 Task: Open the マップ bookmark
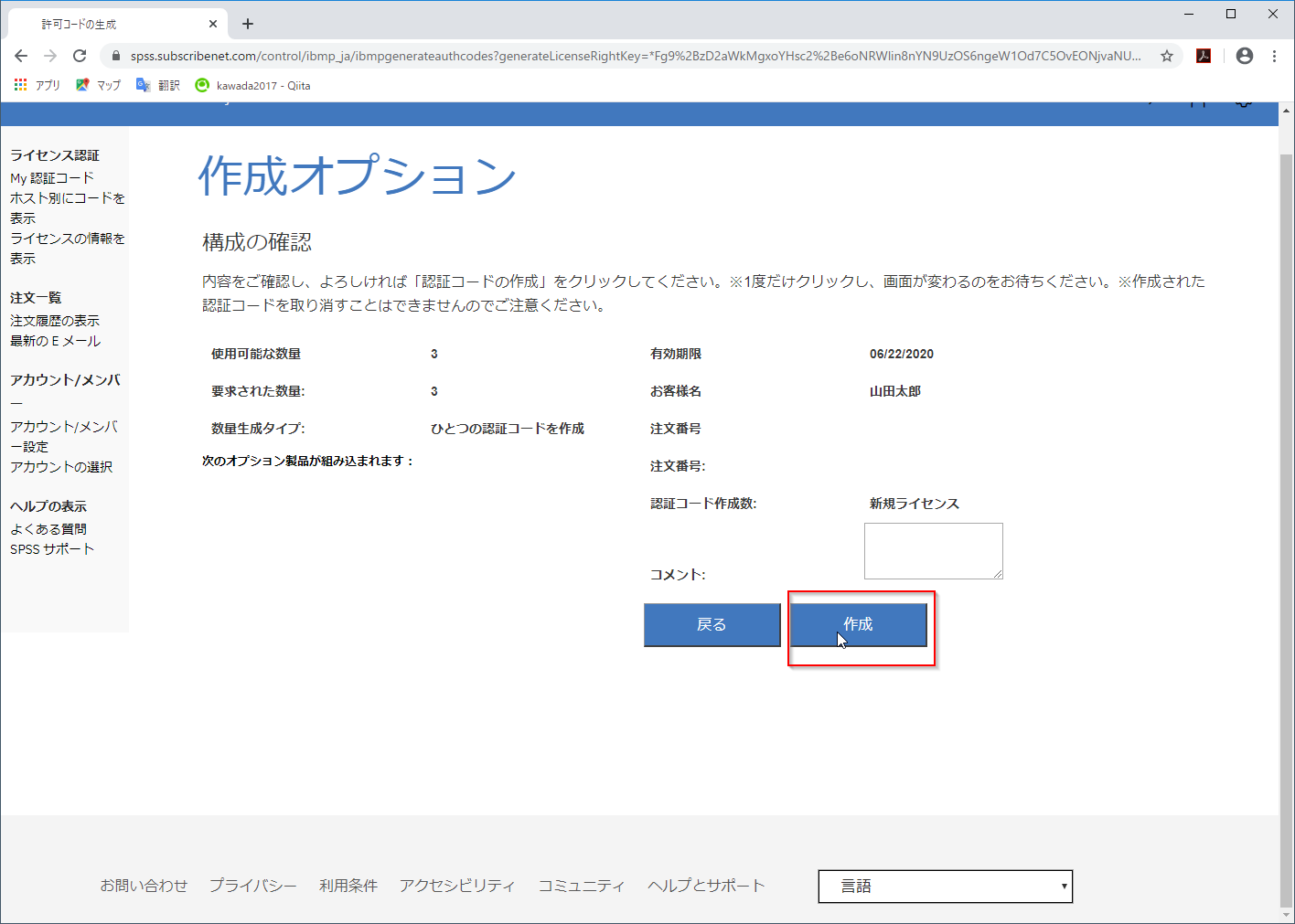point(98,85)
